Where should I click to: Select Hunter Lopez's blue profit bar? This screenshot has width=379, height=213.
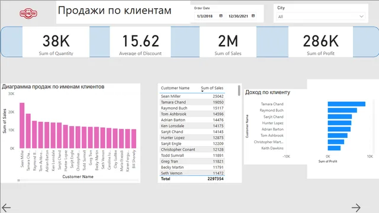[x=339, y=123]
